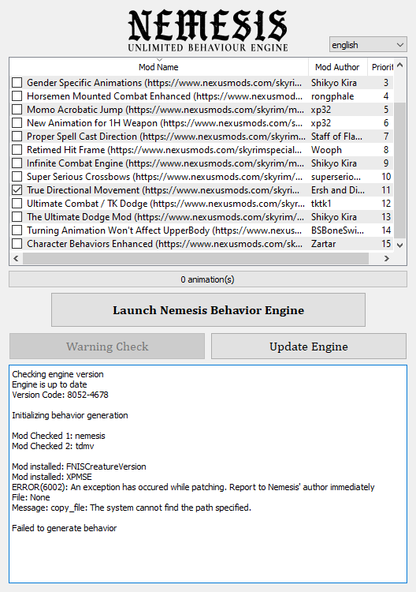Viewport: 416px width, 592px height.
Task: Click the 0 animation(s) progress bar
Action: pos(208,279)
